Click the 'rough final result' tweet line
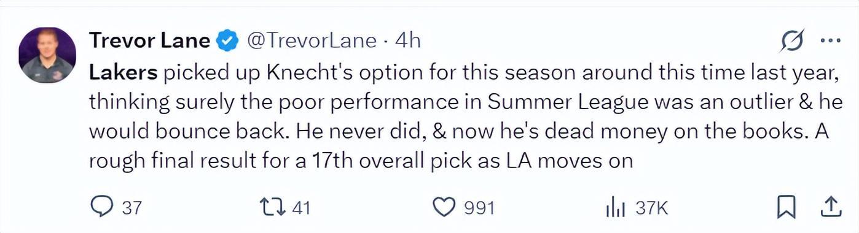This screenshot has height=233, width=859. pyautogui.click(x=361, y=160)
